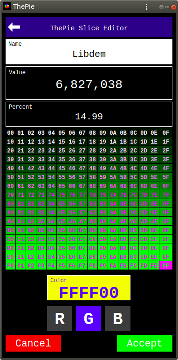Accept the slice changes
178x360 pixels.
coord(145,343)
